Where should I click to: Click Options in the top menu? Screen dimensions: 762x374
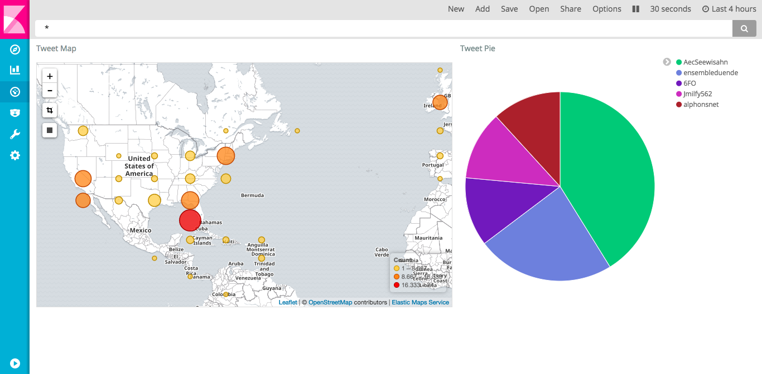tap(607, 9)
